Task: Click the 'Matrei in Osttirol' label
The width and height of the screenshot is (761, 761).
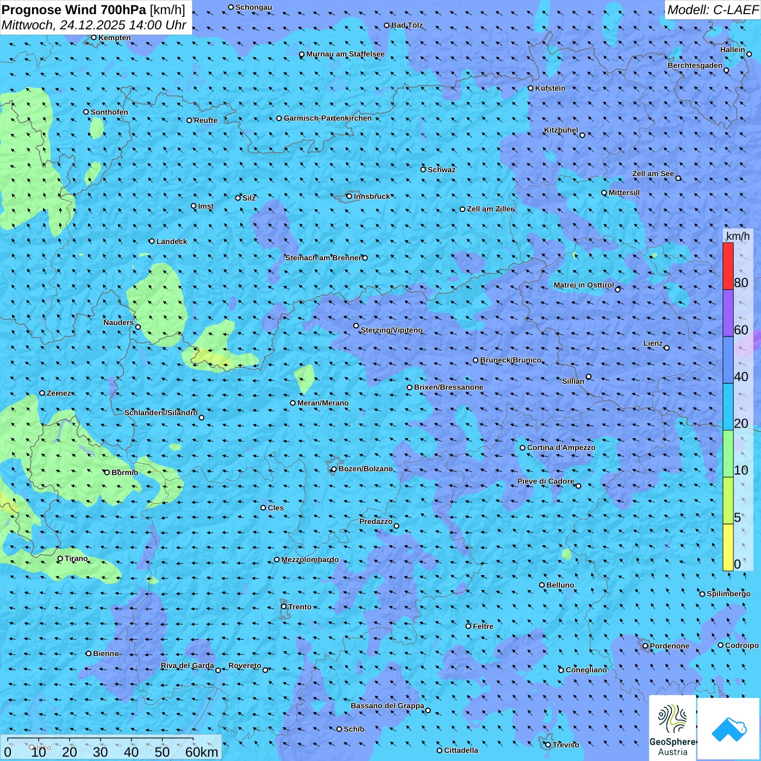Action: point(584,285)
